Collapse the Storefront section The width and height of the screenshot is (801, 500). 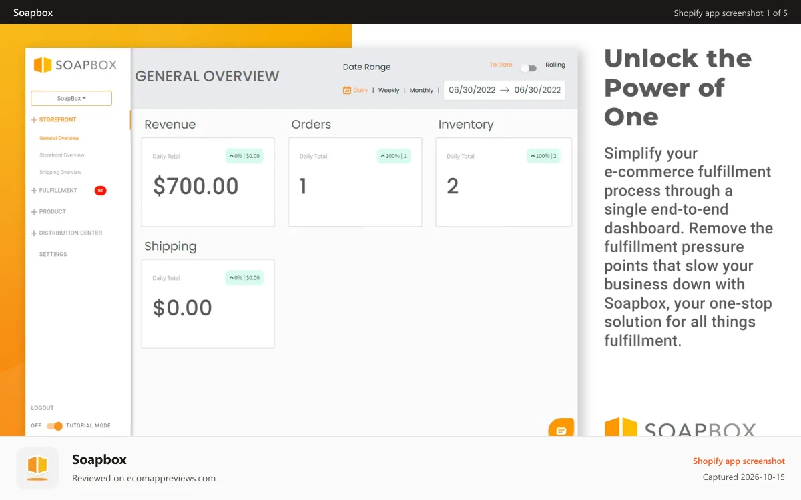click(54, 120)
